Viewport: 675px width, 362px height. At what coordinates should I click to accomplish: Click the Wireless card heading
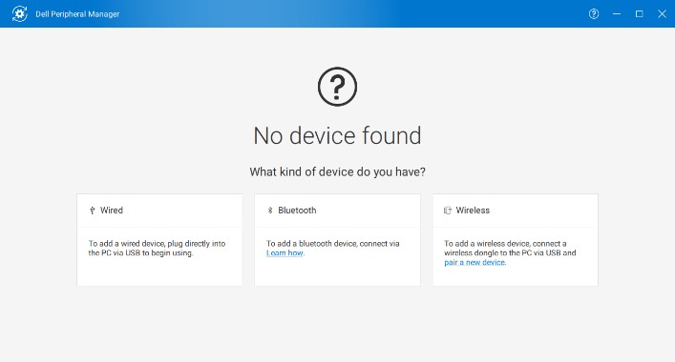tap(473, 211)
